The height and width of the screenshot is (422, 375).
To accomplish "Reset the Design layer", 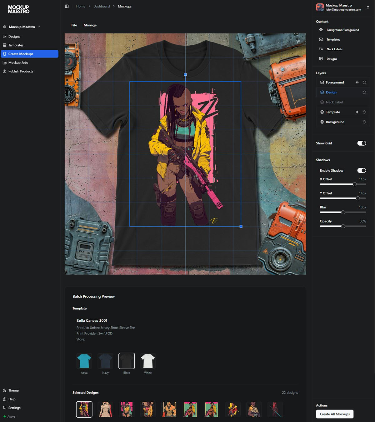I will 364,92.
